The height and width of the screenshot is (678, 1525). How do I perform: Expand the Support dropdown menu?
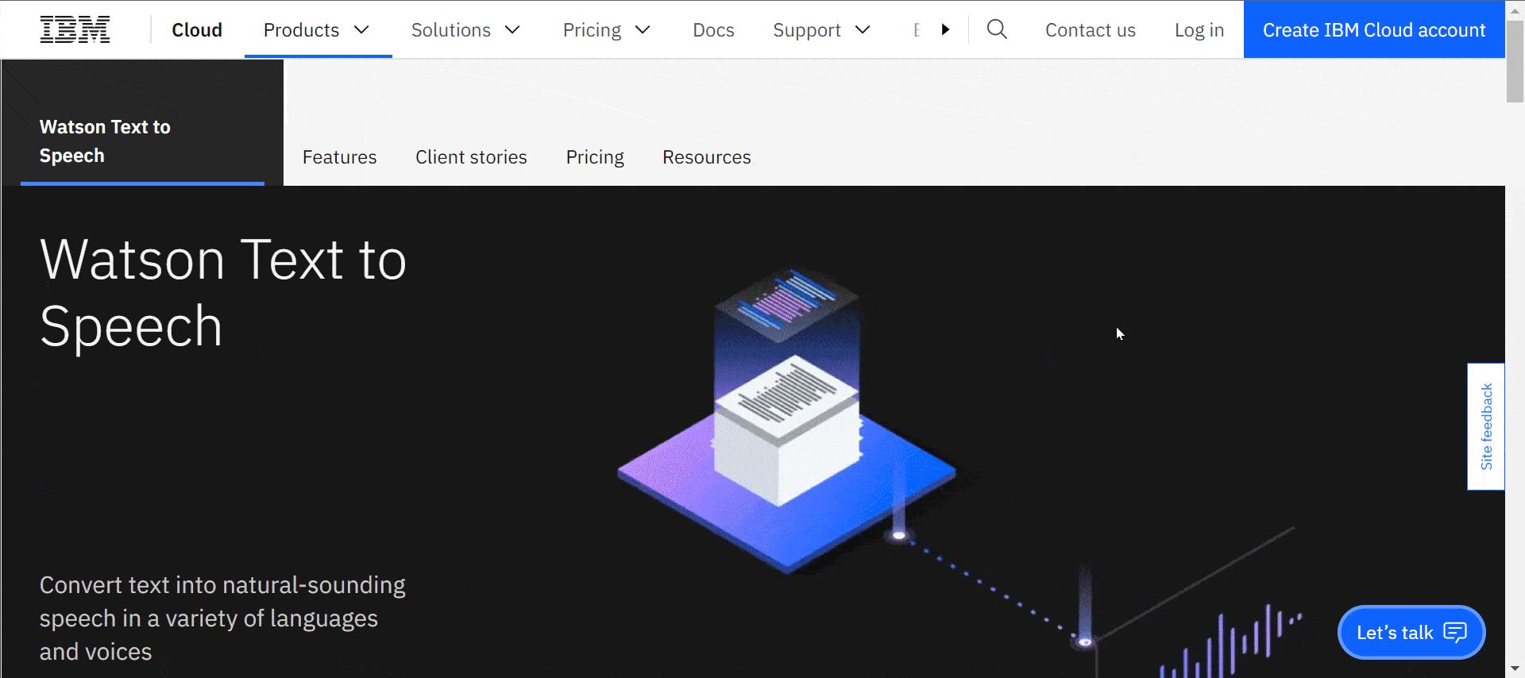click(822, 30)
